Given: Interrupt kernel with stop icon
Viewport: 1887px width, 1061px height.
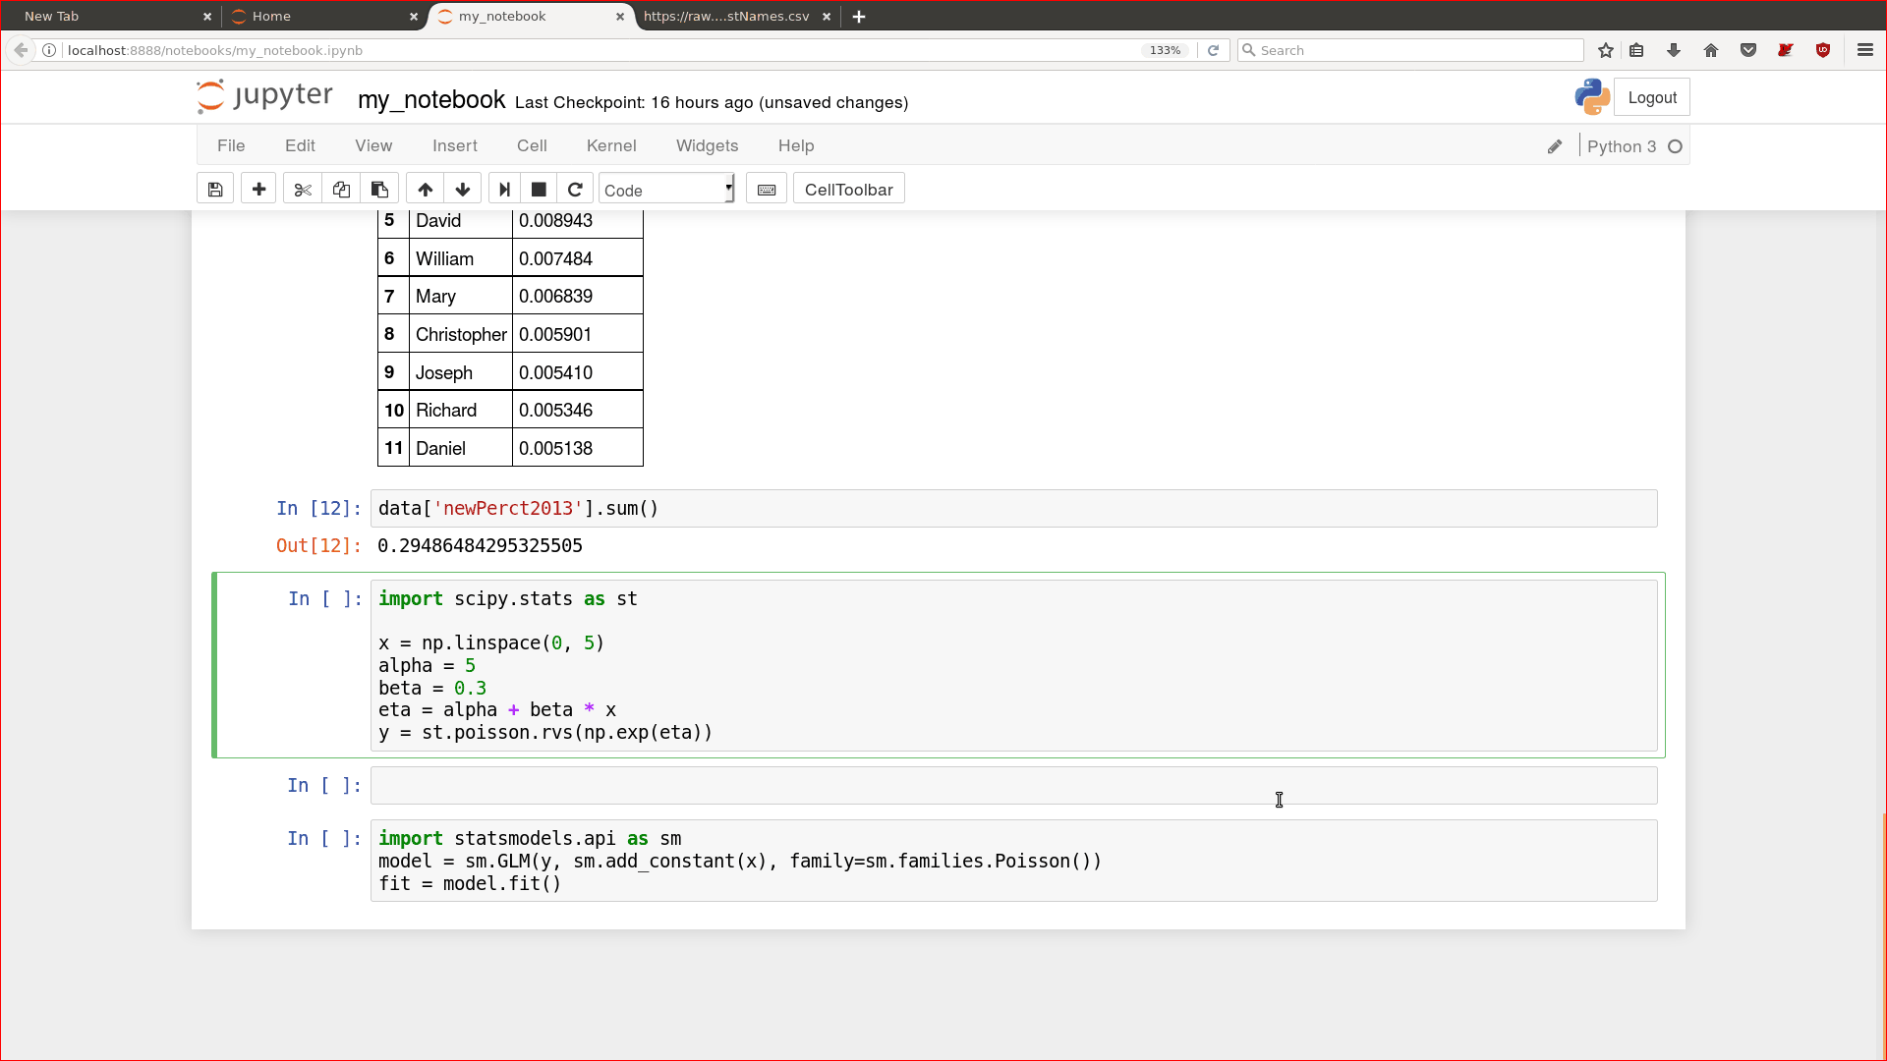Looking at the screenshot, I should click(539, 190).
